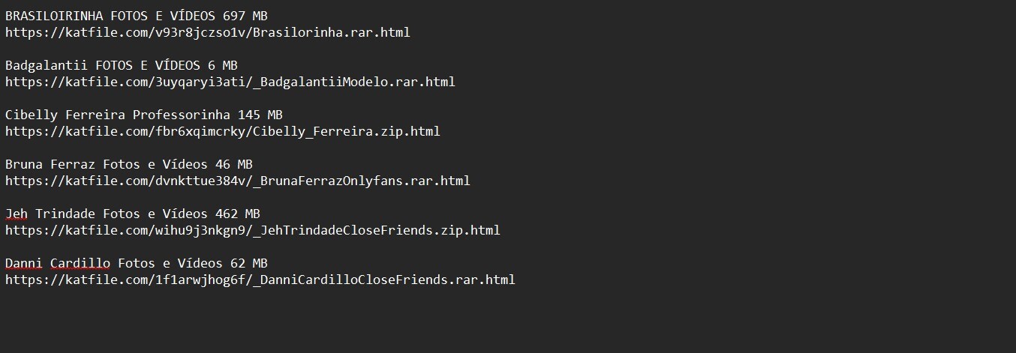Image resolution: width=1016 pixels, height=353 pixels.
Task: Open the _DanniCardilloCloseFriends.rar.html link
Action: pyautogui.click(x=260, y=280)
